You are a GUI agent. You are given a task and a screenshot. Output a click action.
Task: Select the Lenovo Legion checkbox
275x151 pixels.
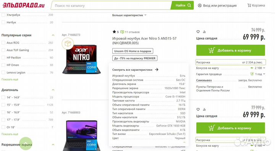[3, 73]
